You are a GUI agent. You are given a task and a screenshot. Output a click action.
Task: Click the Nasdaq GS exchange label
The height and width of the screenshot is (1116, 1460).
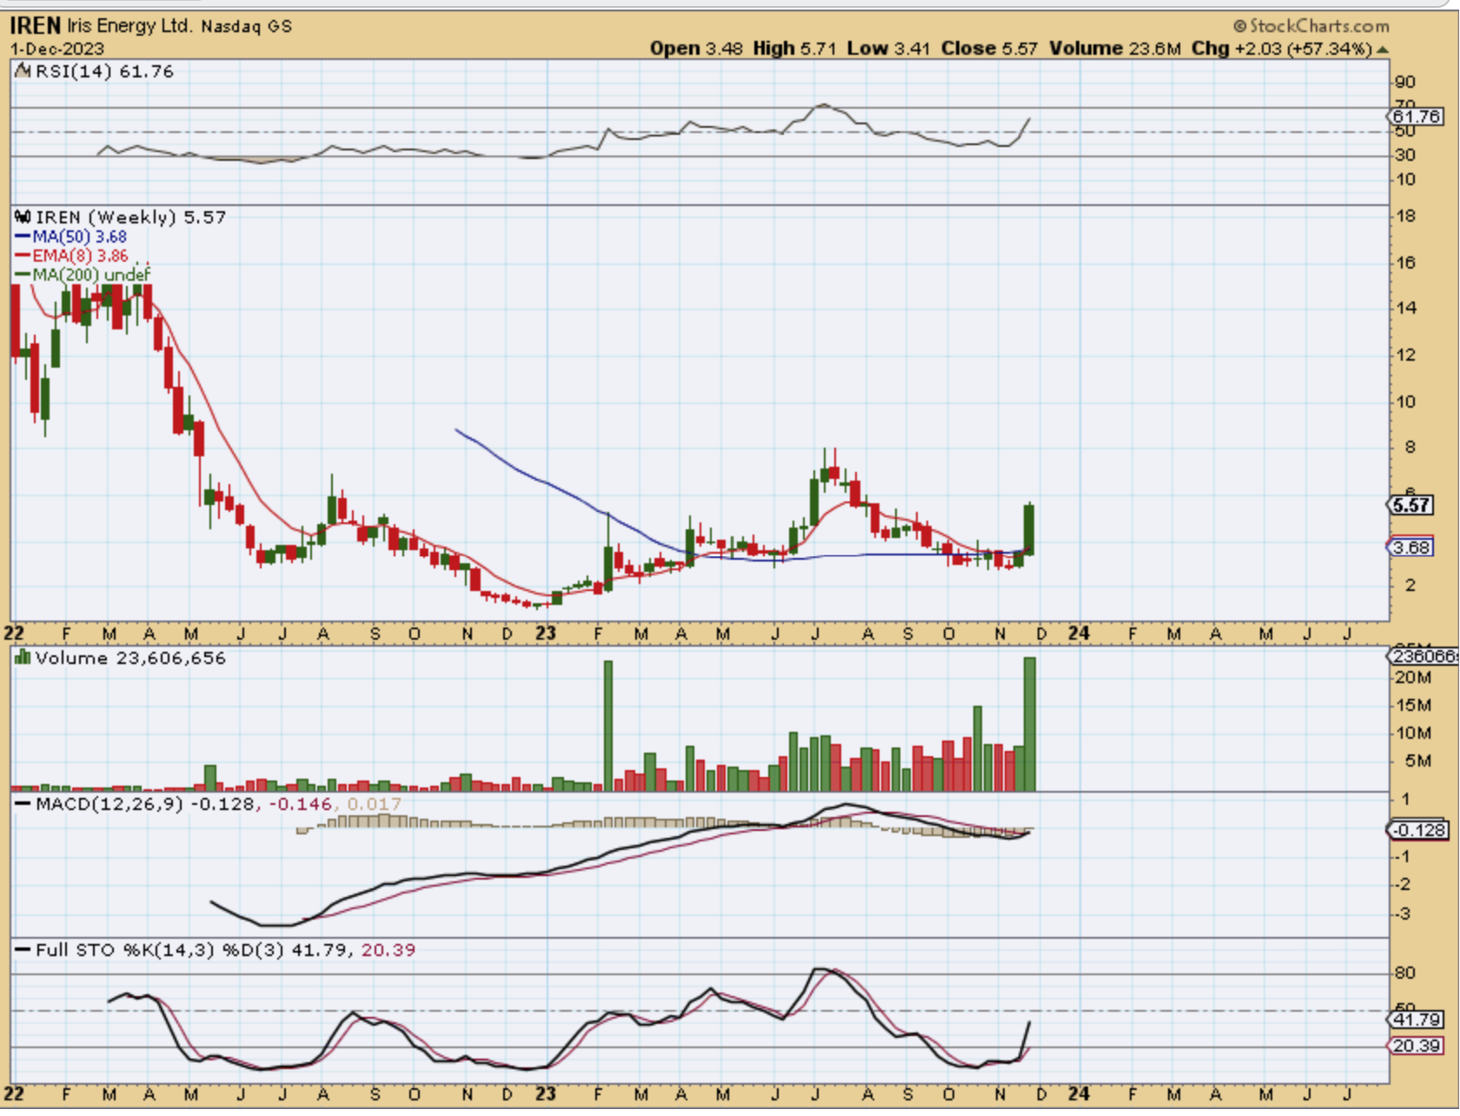pyautogui.click(x=247, y=27)
